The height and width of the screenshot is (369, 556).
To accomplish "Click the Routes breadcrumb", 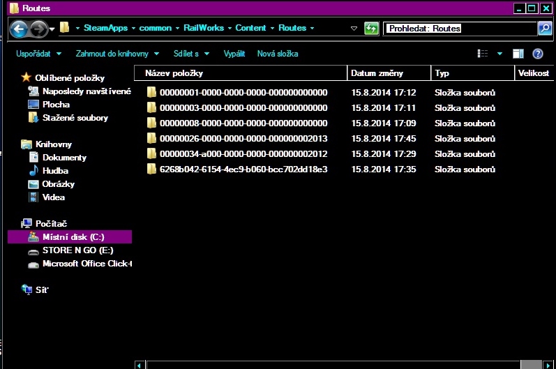I will [292, 28].
